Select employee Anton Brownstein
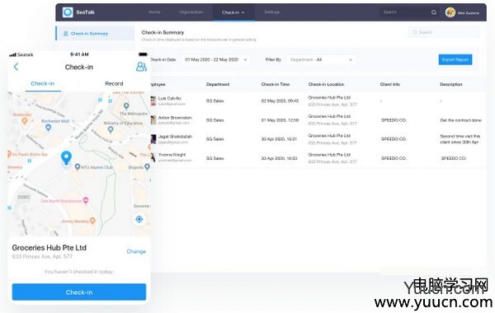The width and height of the screenshot is (495, 313). tap(175, 118)
